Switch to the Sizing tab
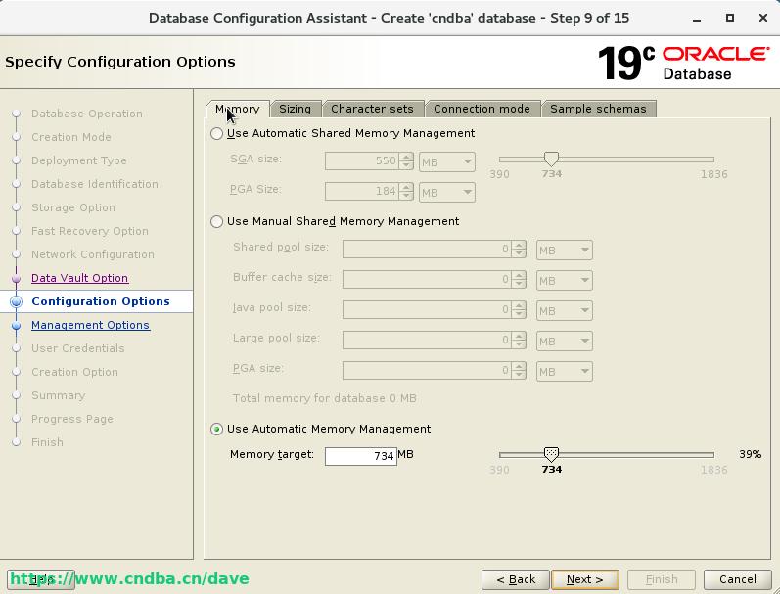The image size is (780, 594). [x=295, y=109]
